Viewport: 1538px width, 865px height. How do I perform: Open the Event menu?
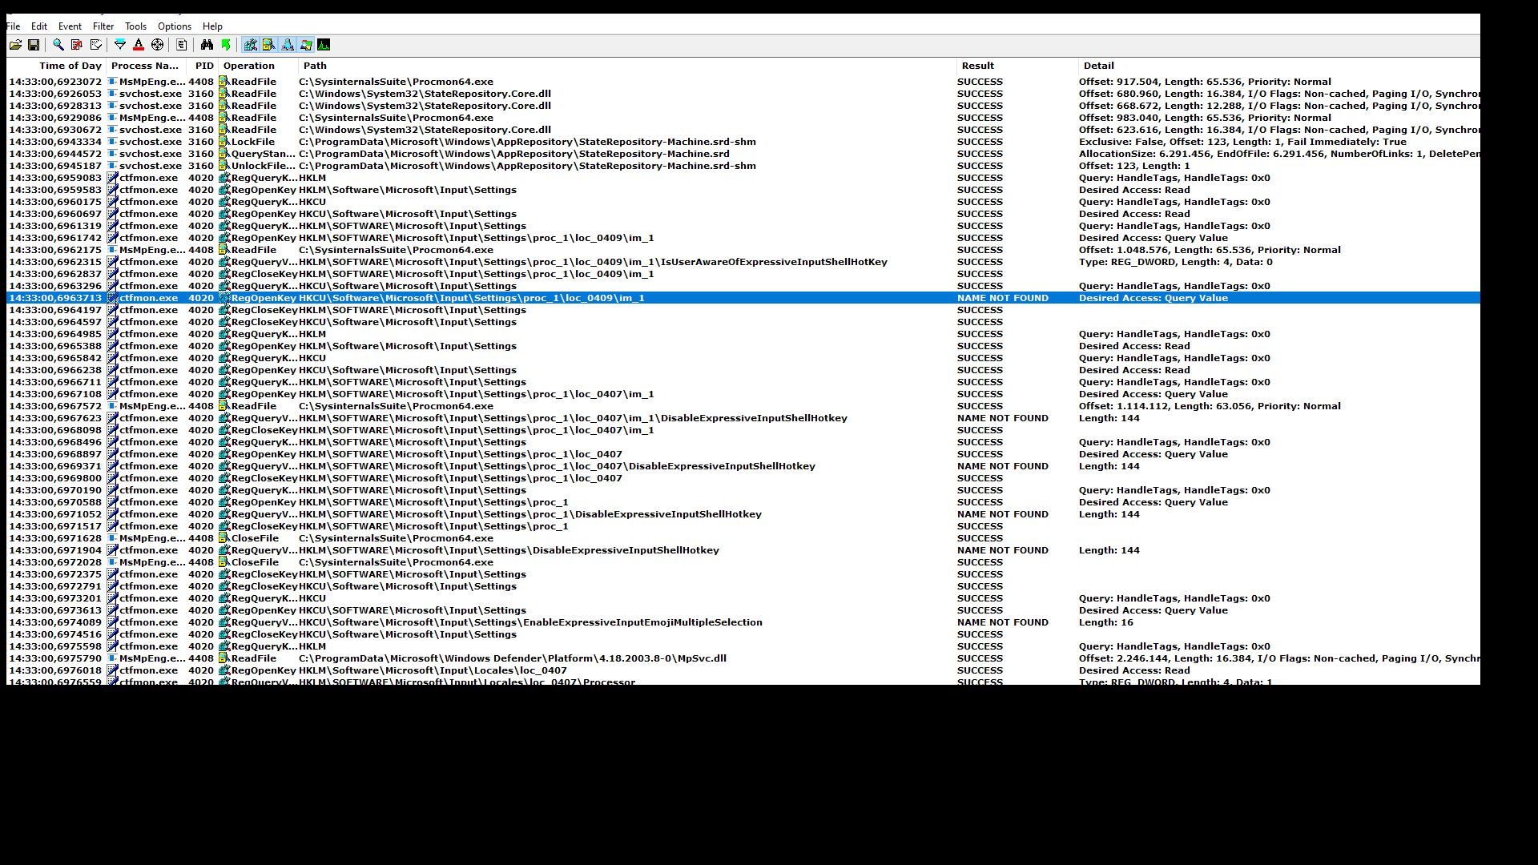pos(70,26)
